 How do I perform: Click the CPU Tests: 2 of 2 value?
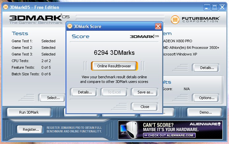coord(46,61)
